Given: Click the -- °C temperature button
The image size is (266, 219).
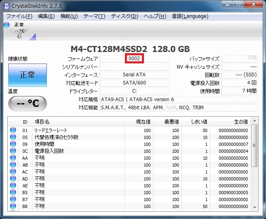Looking at the screenshot, I should coord(28,103).
